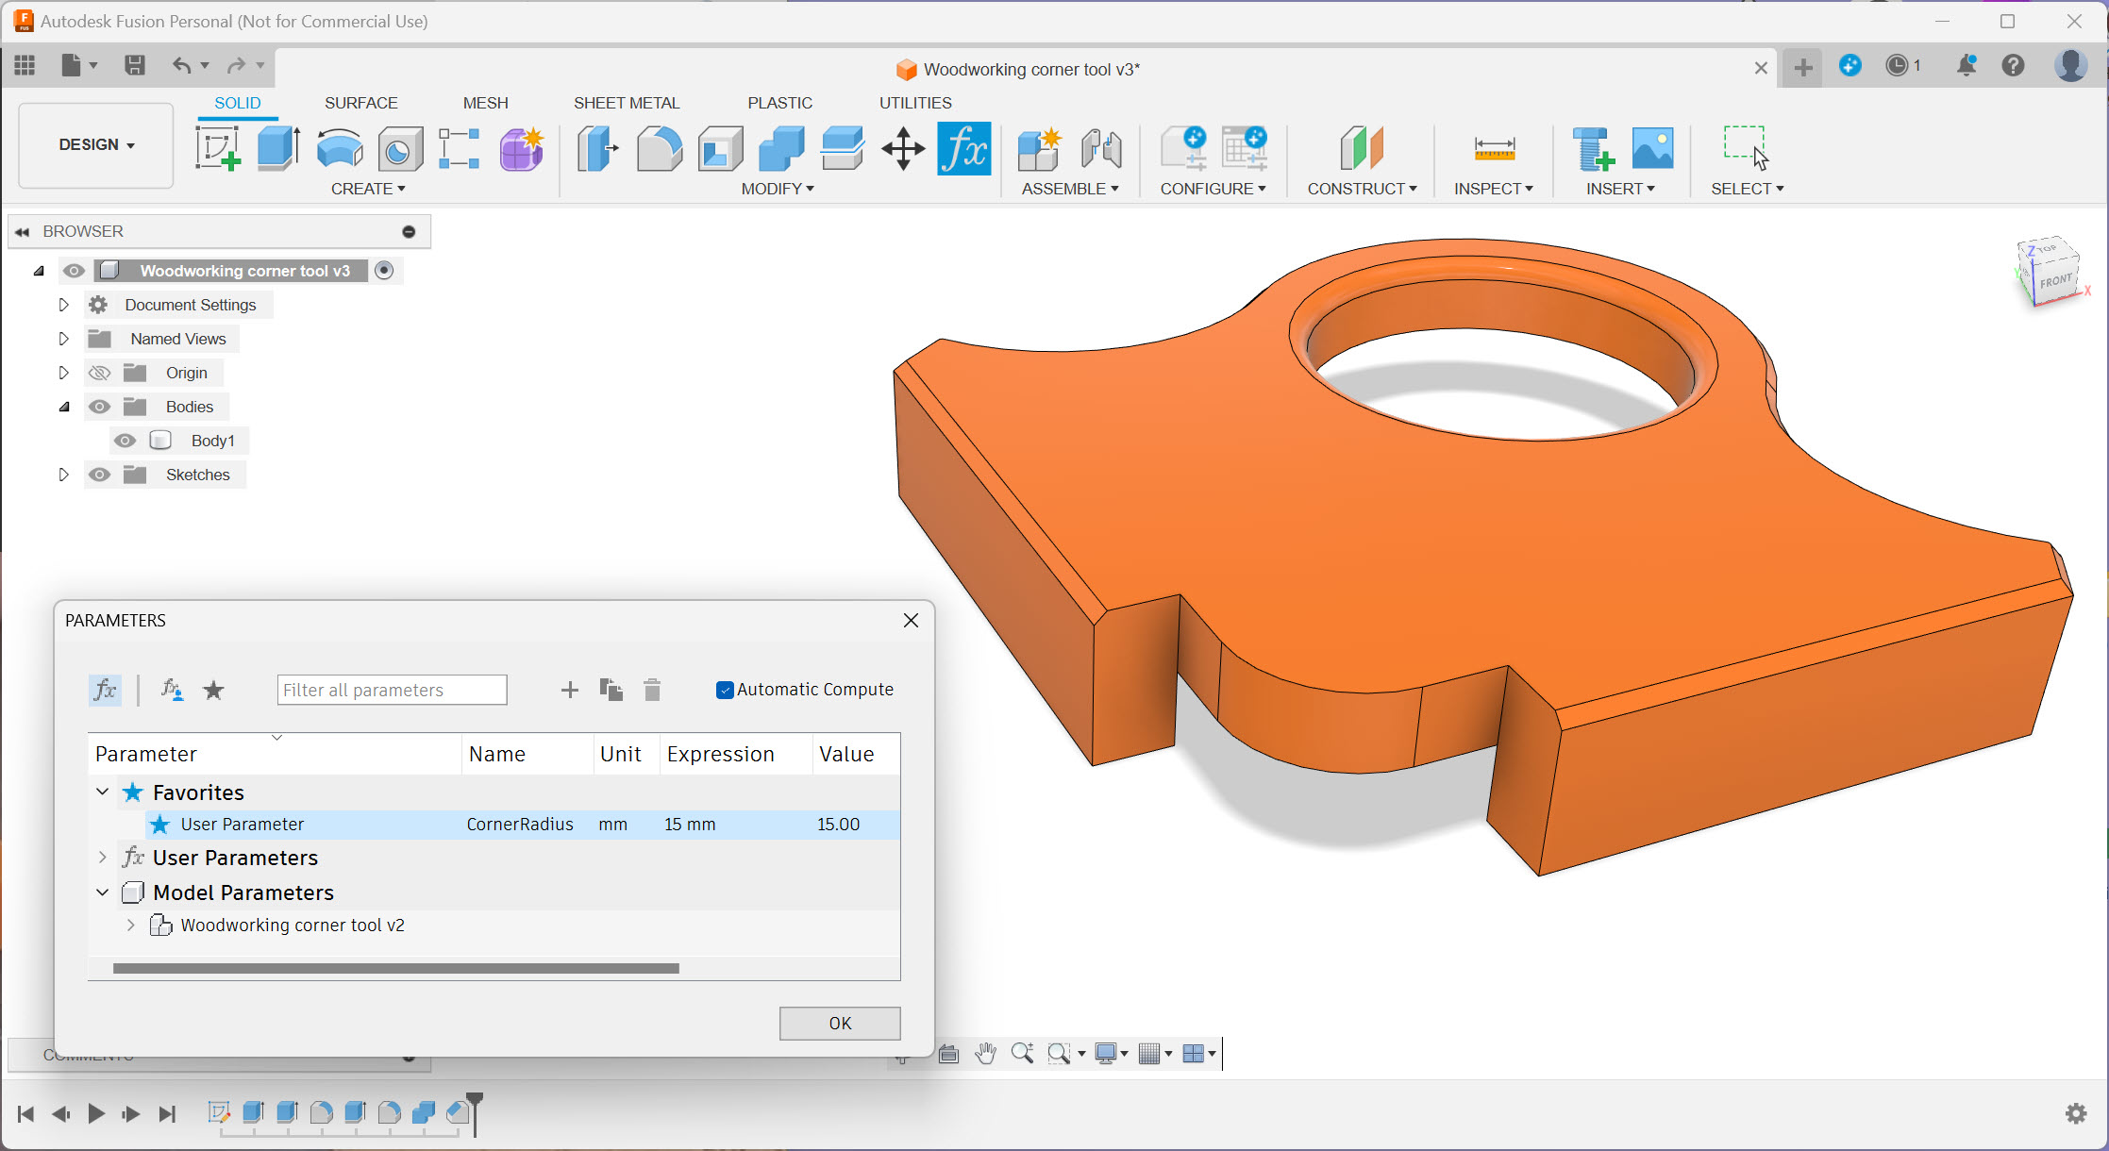Save the design from quick access toolbar
This screenshot has width=2109, height=1151.
[134, 65]
